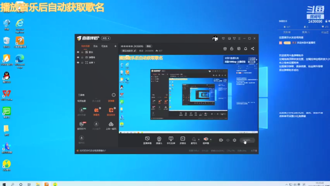The width and height of the screenshot is (330, 186).
Task: Switch to the orange toolbox tab
Action: pos(111,101)
